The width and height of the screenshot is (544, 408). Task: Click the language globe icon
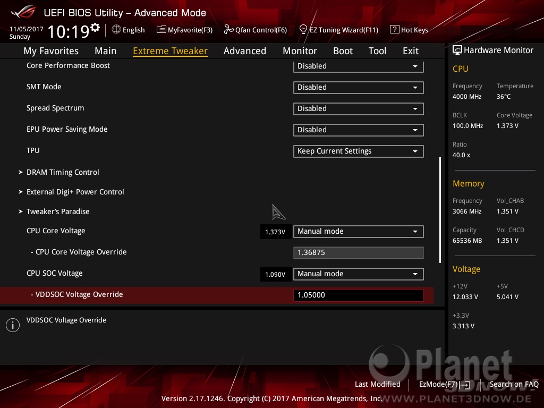(116, 30)
